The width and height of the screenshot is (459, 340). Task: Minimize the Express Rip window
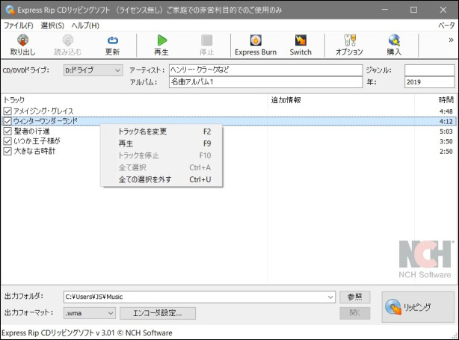pyautogui.click(x=385, y=10)
